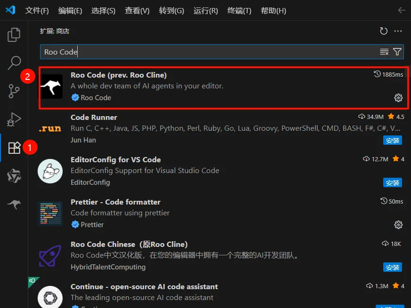
Task: Refresh the extensions list
Action: [384, 31]
